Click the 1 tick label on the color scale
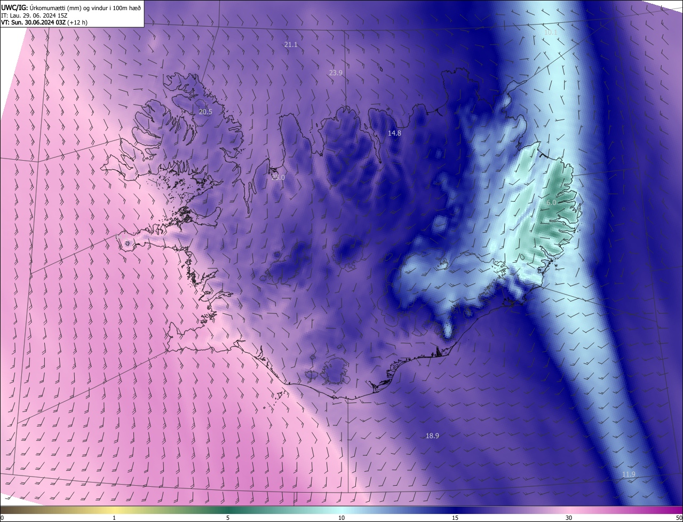Viewport: 683px width, 522px height. [114, 518]
